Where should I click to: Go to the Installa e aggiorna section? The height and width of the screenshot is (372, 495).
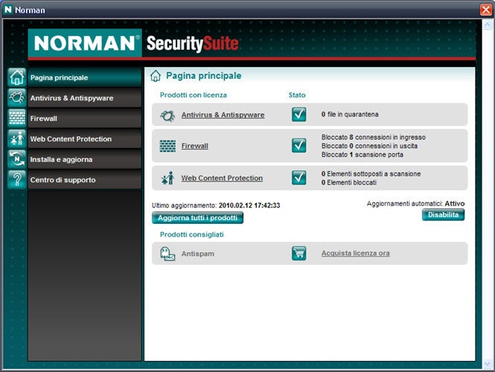(x=84, y=159)
